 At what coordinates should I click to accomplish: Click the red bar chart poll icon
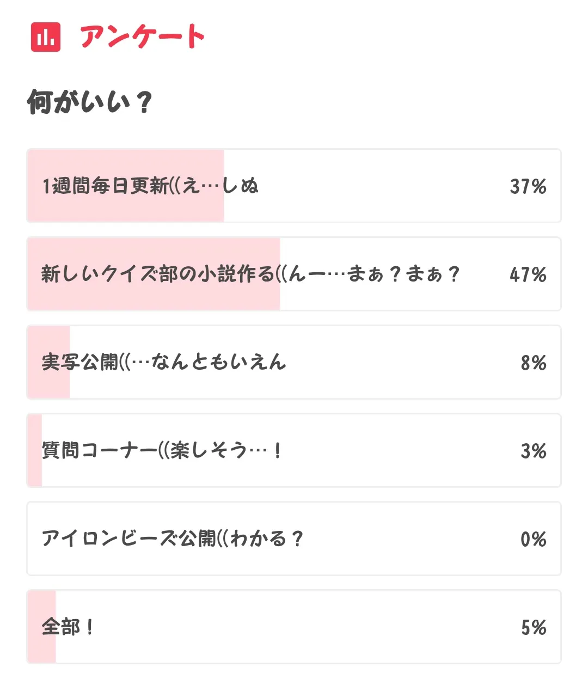(x=46, y=37)
